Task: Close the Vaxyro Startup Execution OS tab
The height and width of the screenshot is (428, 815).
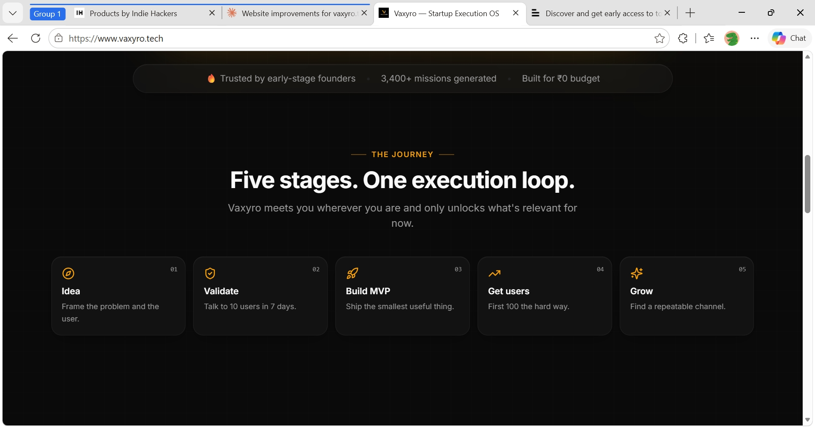Action: [516, 13]
